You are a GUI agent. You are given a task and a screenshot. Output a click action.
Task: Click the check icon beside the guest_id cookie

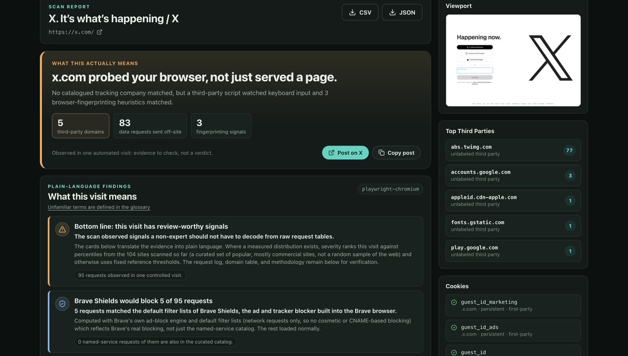[454, 353]
